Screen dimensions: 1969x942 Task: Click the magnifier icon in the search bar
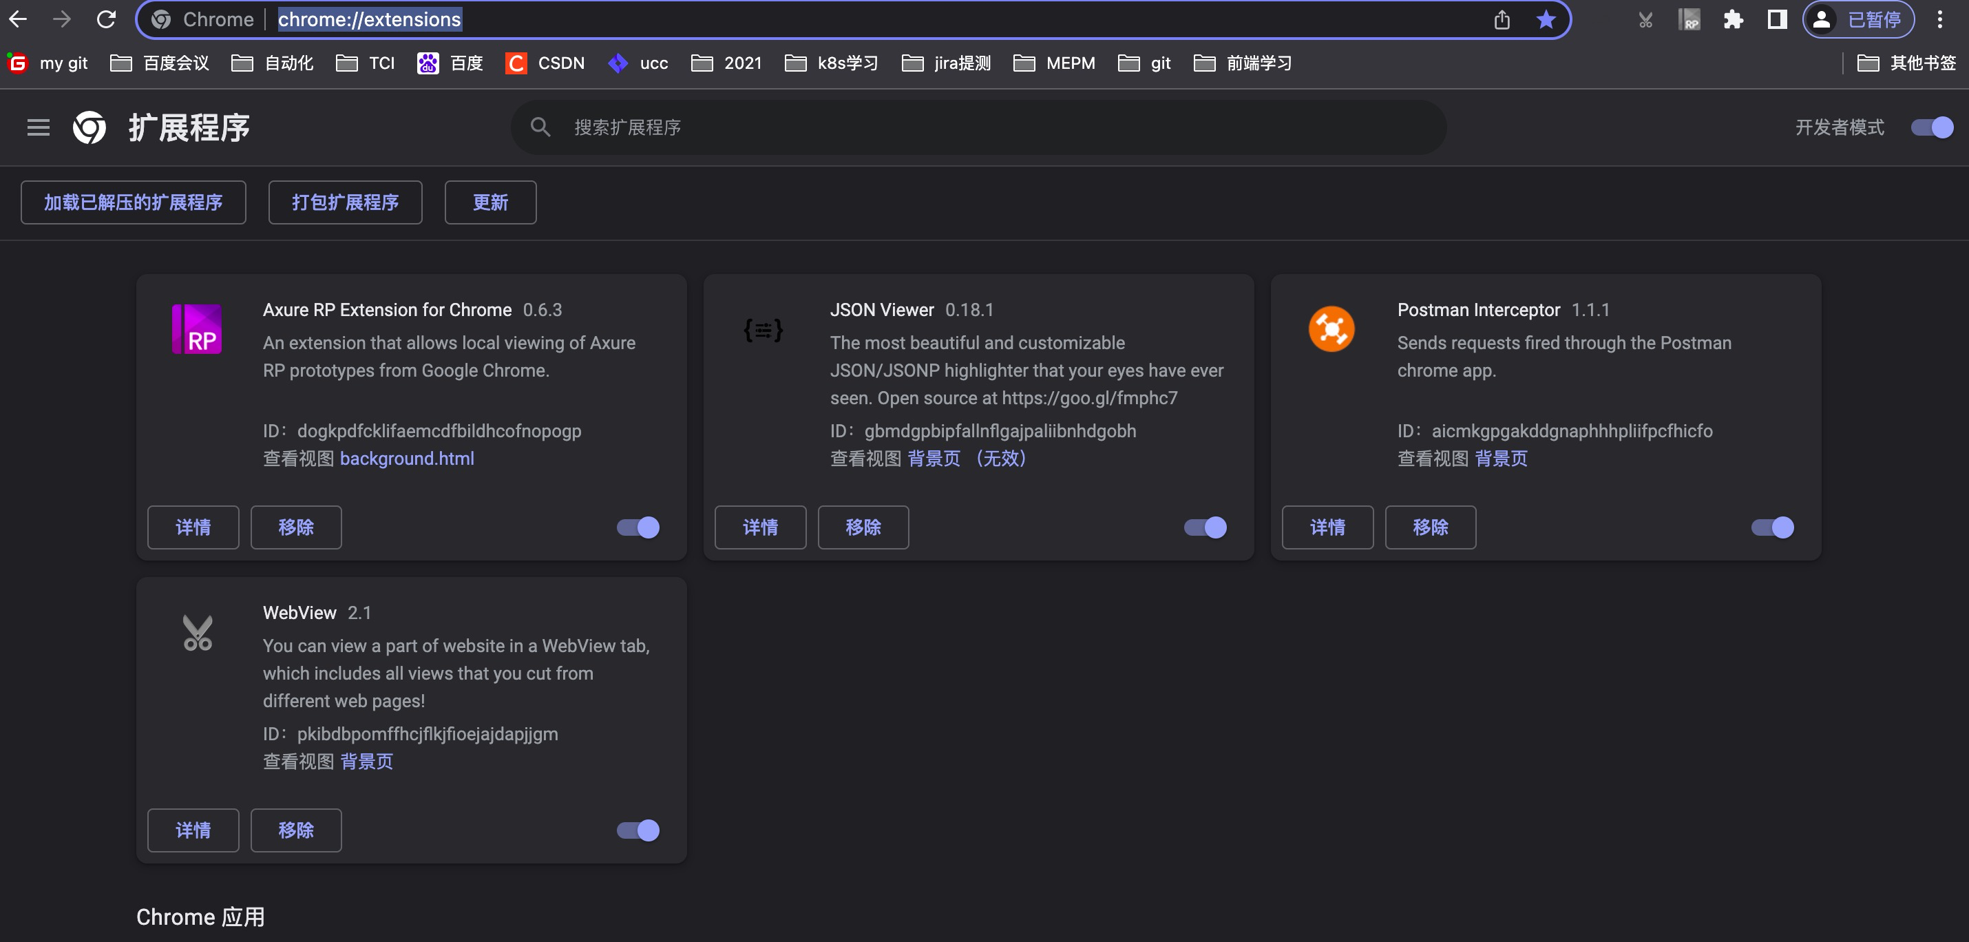click(540, 127)
